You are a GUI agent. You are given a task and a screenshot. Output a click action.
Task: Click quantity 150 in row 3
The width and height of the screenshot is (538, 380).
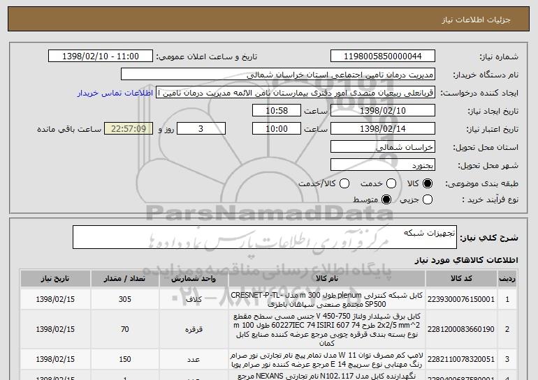pos(125,360)
